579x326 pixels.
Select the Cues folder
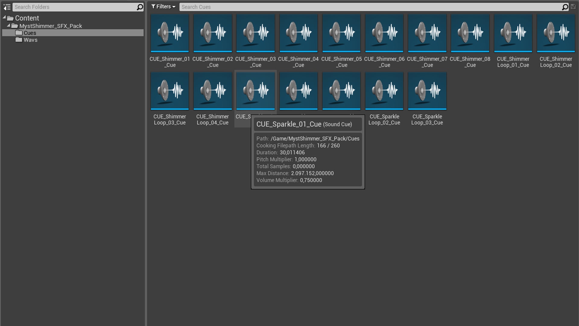pyautogui.click(x=30, y=33)
